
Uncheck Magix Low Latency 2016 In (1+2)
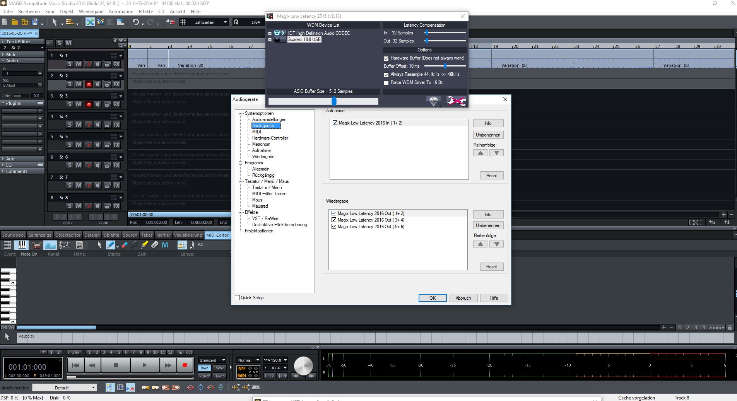(x=335, y=123)
